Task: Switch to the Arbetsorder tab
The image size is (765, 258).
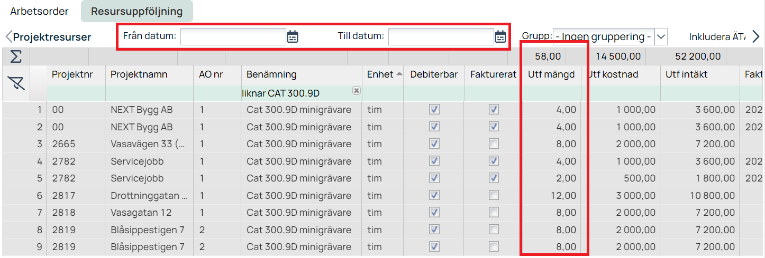Action: point(39,11)
